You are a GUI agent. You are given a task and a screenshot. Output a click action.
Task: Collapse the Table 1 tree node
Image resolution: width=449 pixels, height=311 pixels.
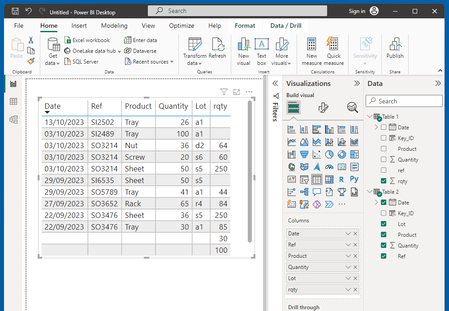[x=370, y=116]
